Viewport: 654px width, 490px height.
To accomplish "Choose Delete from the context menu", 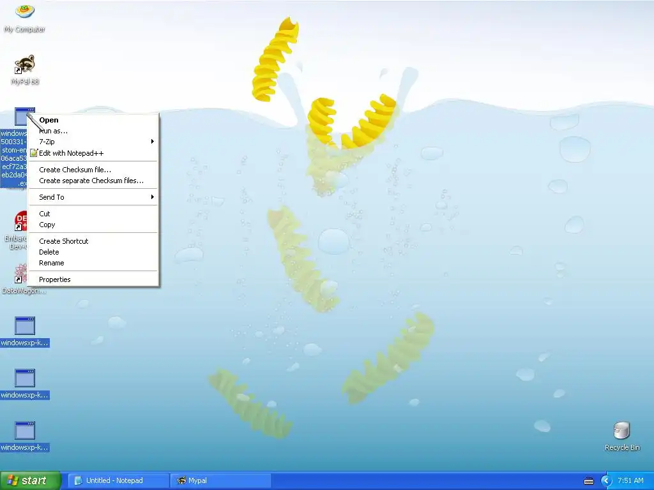I will point(93,252).
